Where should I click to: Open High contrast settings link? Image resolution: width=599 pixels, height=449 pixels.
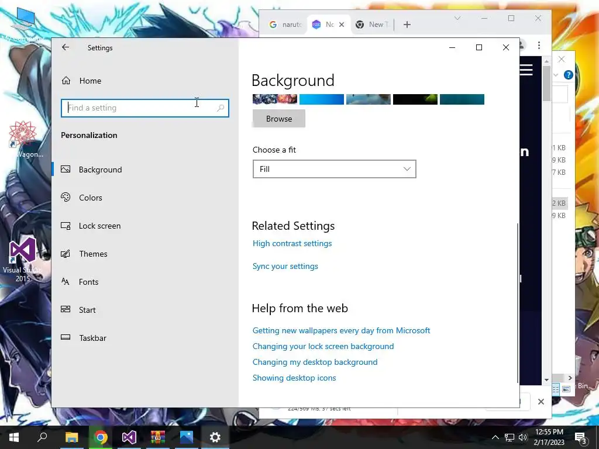point(292,244)
